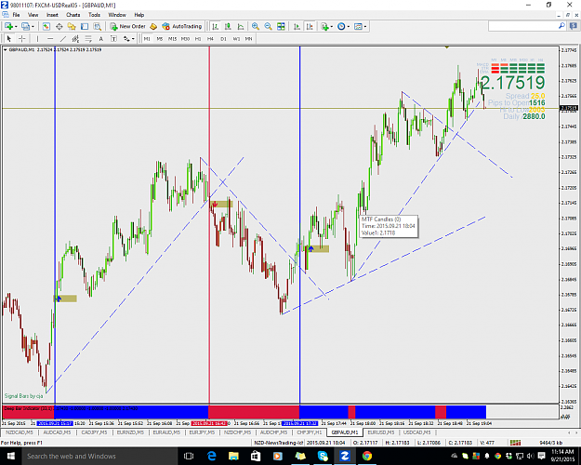The image size is (581, 465).
Task: Toggle the Market Watch window icon
Action: (x=46, y=26)
